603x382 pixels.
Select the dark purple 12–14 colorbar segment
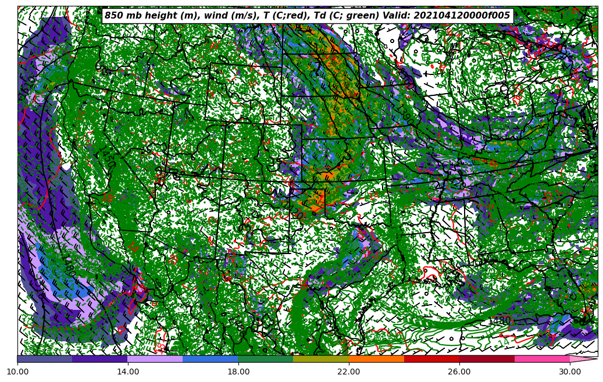coord(100,359)
